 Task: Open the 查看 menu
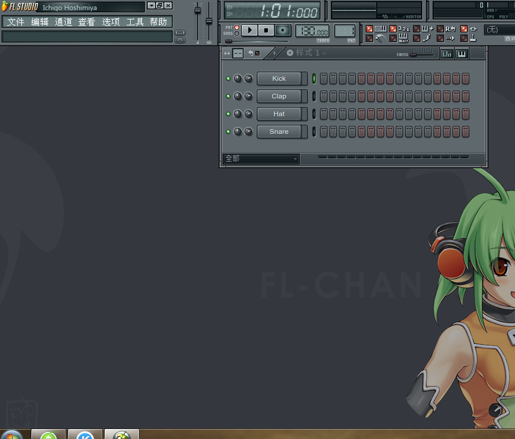(x=87, y=22)
